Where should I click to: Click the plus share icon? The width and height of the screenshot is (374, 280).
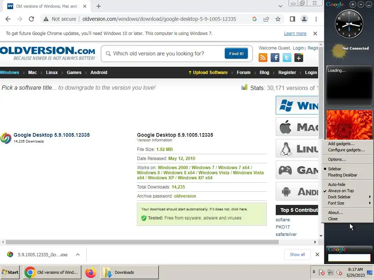point(299,58)
